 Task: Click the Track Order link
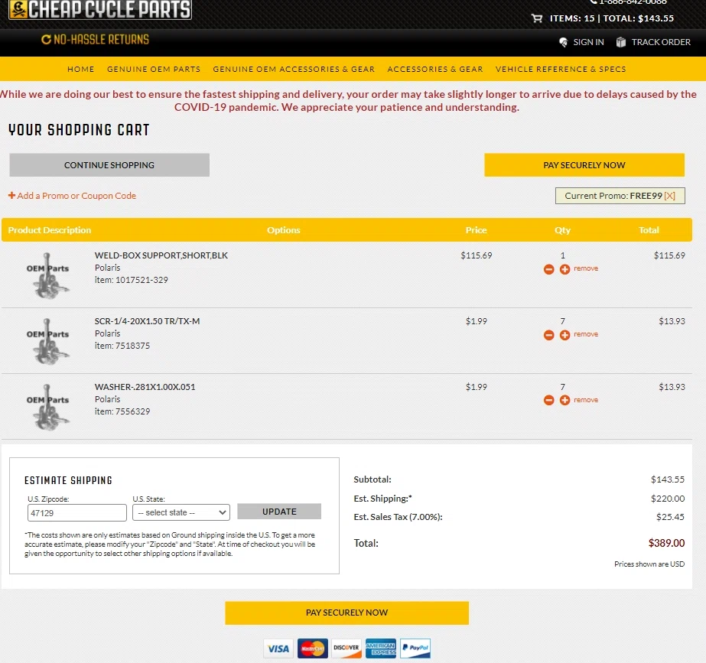point(661,42)
